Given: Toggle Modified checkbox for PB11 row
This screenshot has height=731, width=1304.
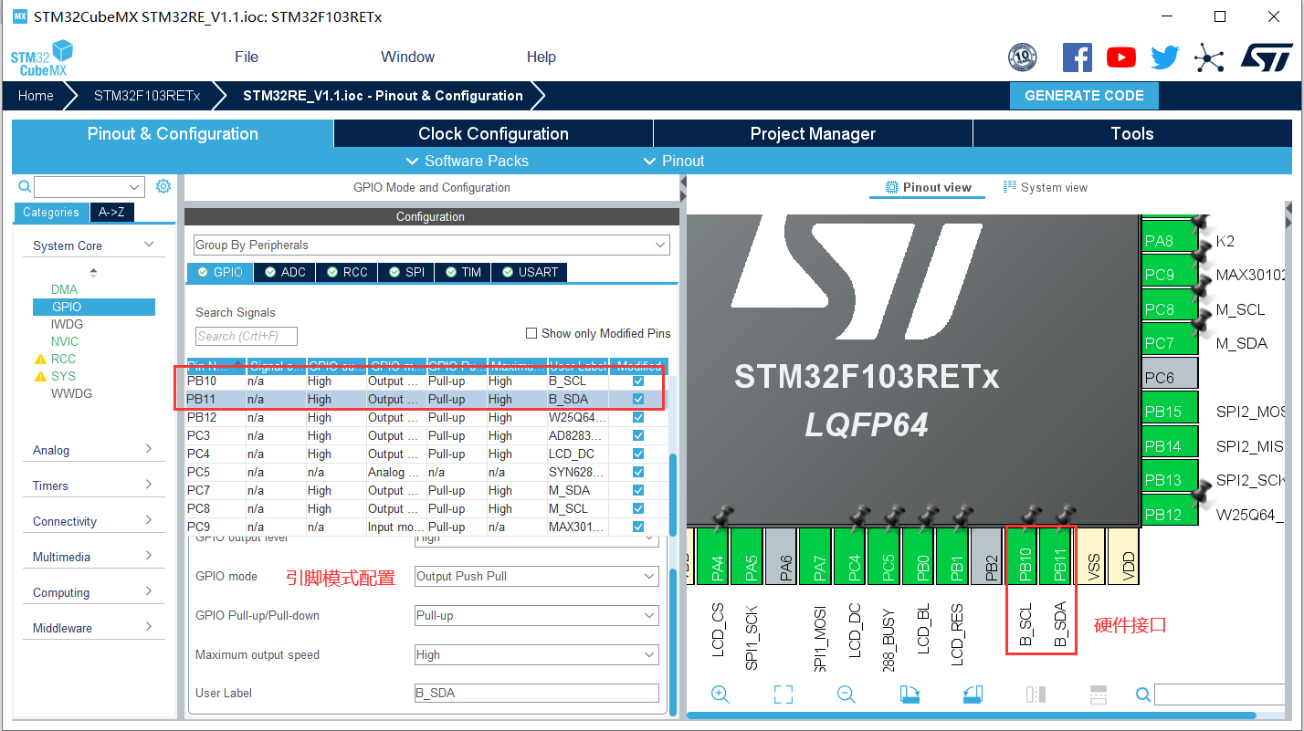Looking at the screenshot, I should pos(638,399).
